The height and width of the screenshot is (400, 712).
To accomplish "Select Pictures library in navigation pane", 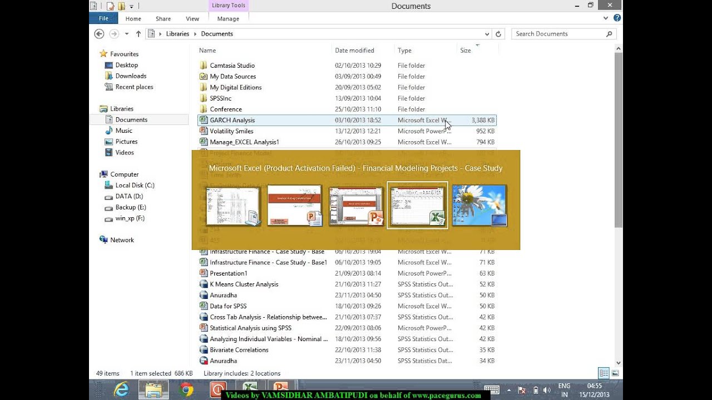I will (126, 142).
